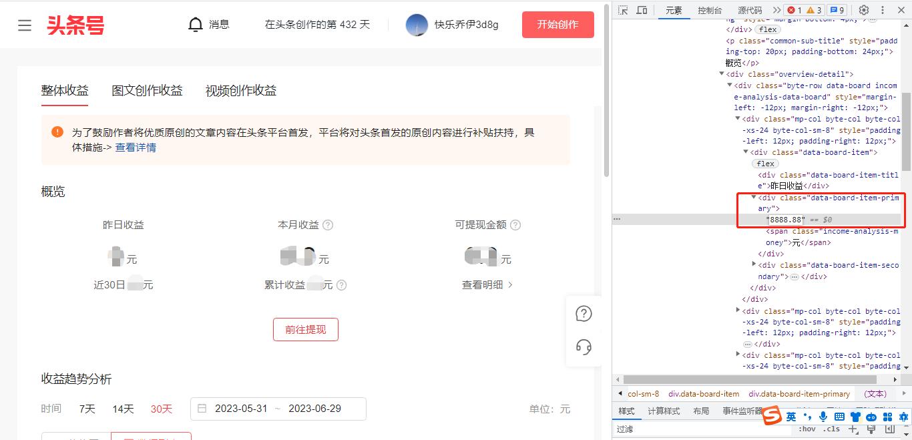Toggle 英 English mode on Sogou input bar
The height and width of the screenshot is (440, 912).
tap(792, 417)
